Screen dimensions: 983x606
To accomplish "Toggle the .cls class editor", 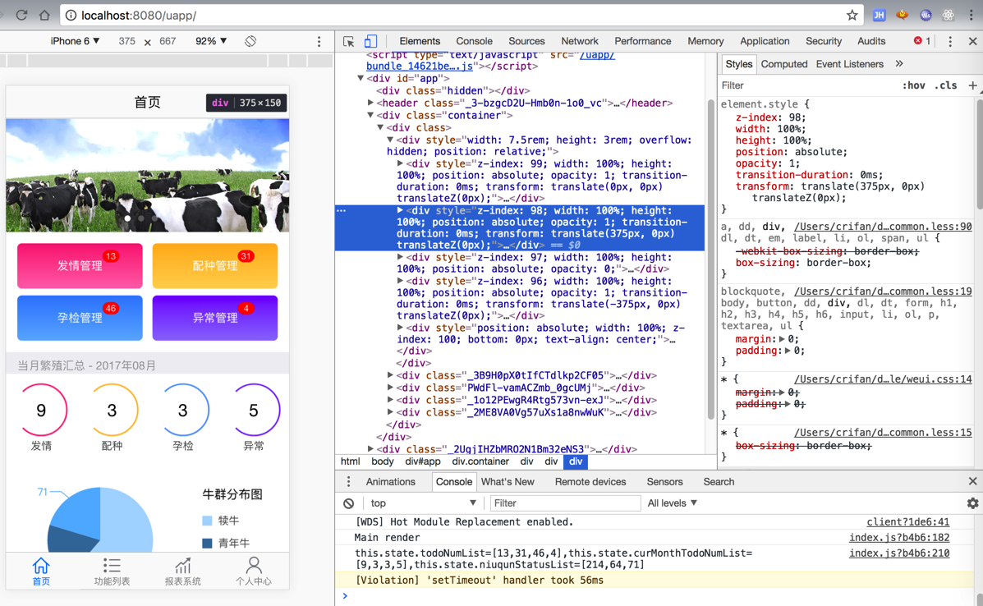I will 945,85.
